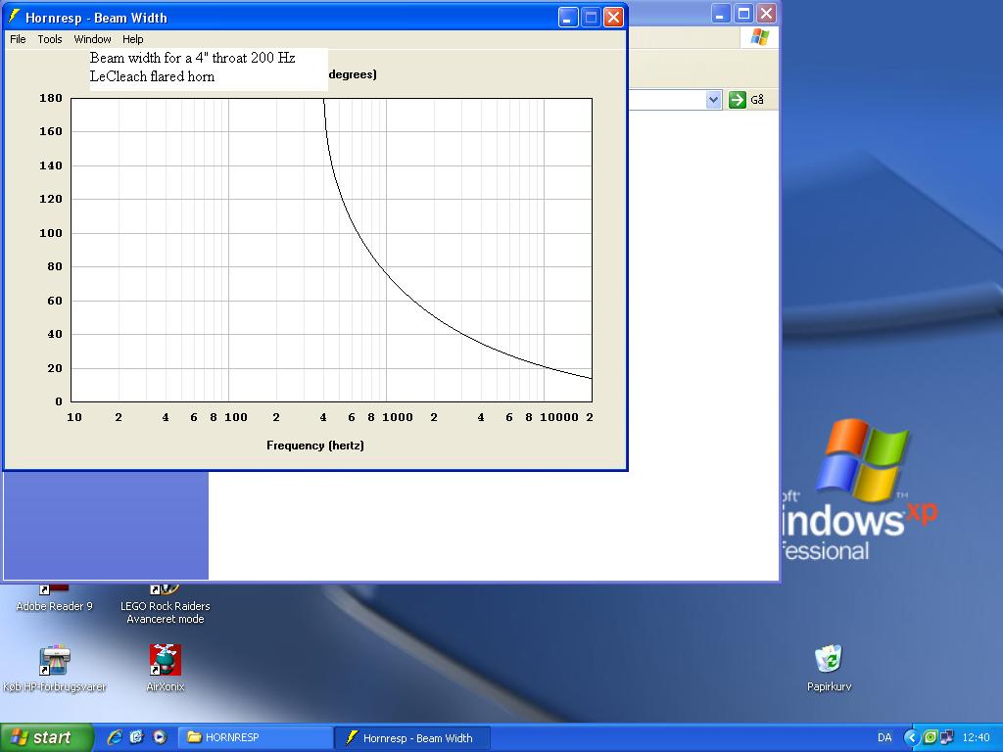Click the 10000 label on frequency axis
Image resolution: width=1003 pixels, height=752 pixels.
[x=559, y=417]
